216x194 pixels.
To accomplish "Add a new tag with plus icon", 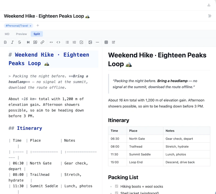I will tap(38, 25).
